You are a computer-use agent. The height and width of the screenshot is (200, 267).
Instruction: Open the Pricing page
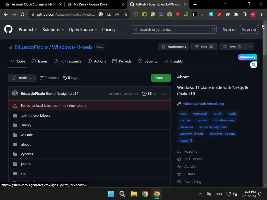pos(108,30)
